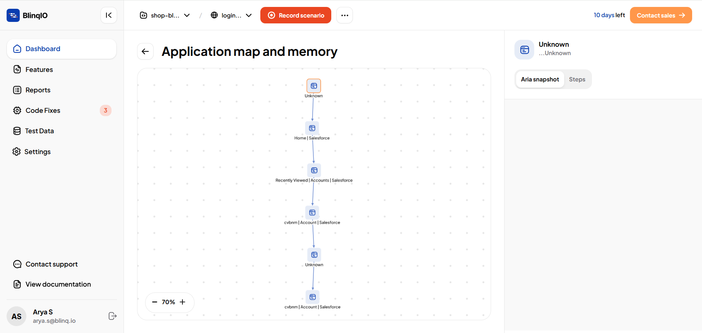Collapse the left sidebar panel

coord(109,15)
